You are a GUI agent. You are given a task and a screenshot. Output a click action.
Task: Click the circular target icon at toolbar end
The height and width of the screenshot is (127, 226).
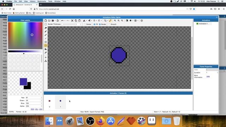point(142,20)
